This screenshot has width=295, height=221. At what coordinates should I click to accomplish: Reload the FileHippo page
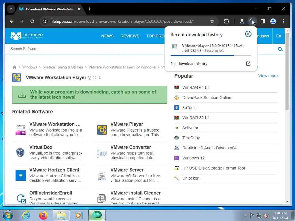pyautogui.click(x=32, y=21)
